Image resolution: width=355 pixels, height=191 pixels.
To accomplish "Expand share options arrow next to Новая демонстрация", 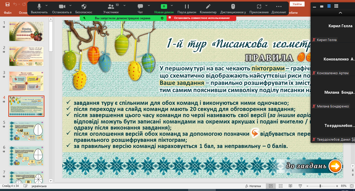I will pyautogui.click(x=171, y=5).
